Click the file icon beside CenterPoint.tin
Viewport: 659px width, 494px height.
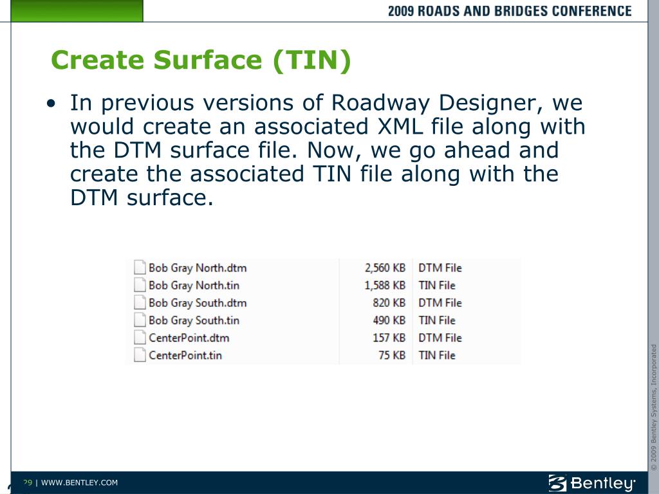pyautogui.click(x=140, y=355)
